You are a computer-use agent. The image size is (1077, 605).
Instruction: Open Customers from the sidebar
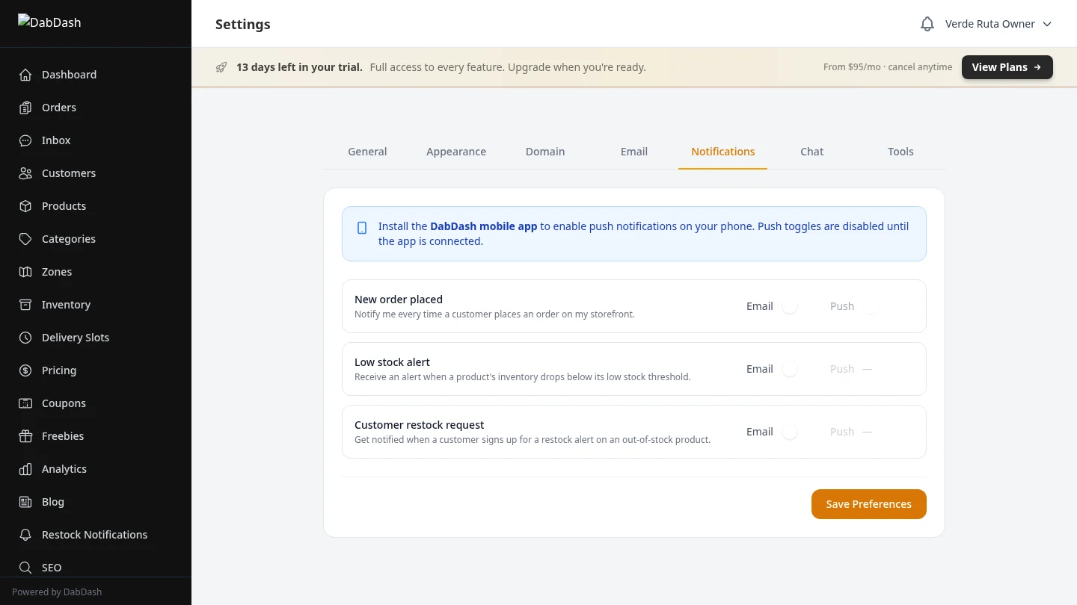(x=69, y=173)
